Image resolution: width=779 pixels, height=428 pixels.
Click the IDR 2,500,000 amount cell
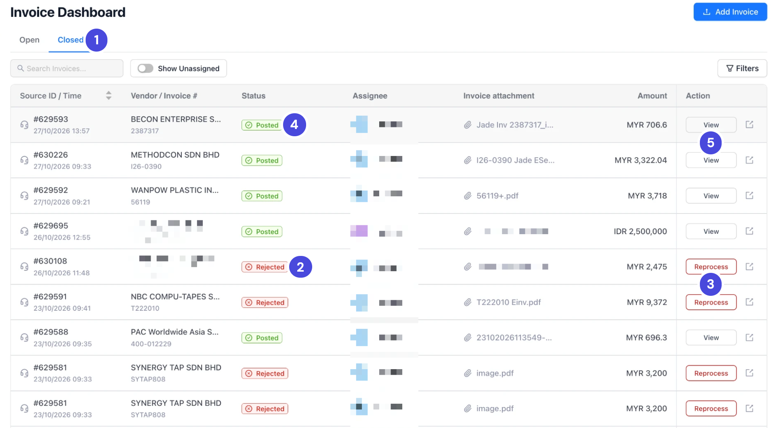click(x=640, y=231)
